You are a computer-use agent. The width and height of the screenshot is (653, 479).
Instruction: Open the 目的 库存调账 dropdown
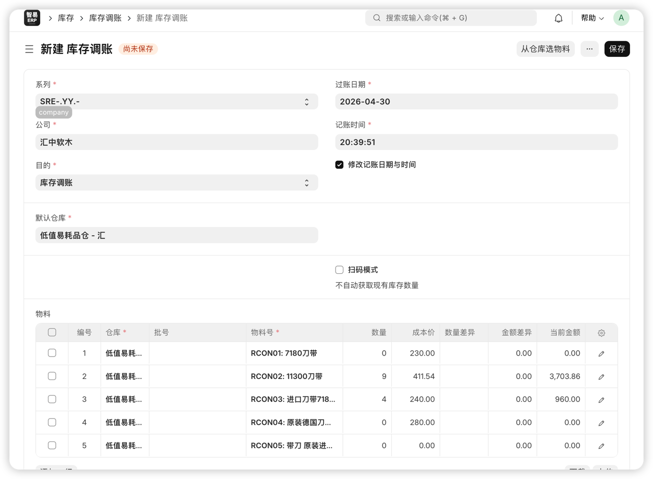coord(177,183)
